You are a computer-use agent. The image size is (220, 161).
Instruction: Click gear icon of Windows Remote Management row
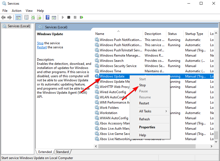pyautogui.click(x=97, y=55)
